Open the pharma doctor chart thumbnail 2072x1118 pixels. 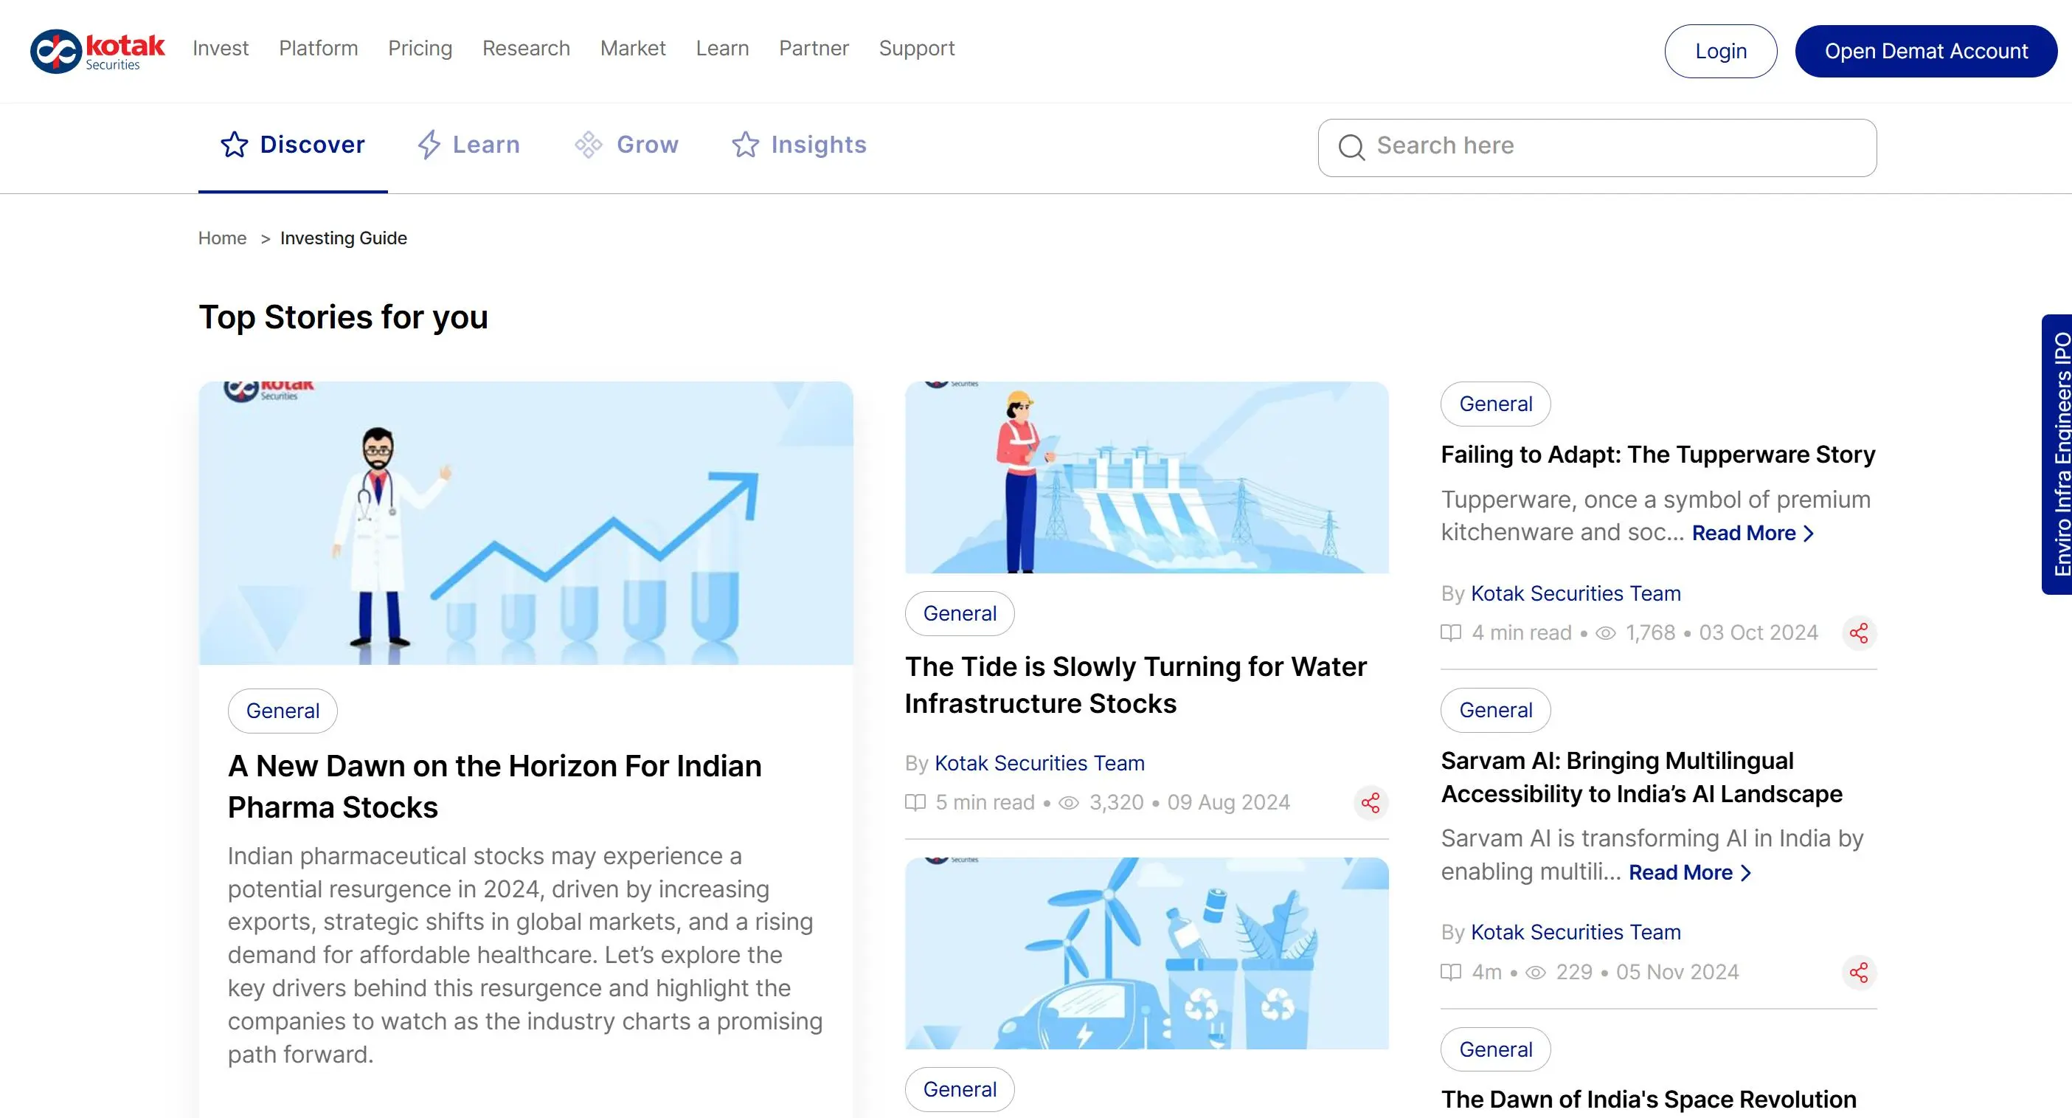click(526, 523)
